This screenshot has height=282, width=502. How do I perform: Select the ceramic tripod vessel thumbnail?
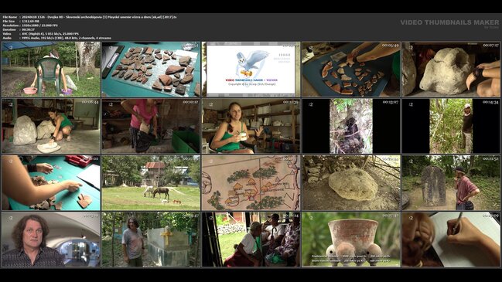click(x=351, y=240)
